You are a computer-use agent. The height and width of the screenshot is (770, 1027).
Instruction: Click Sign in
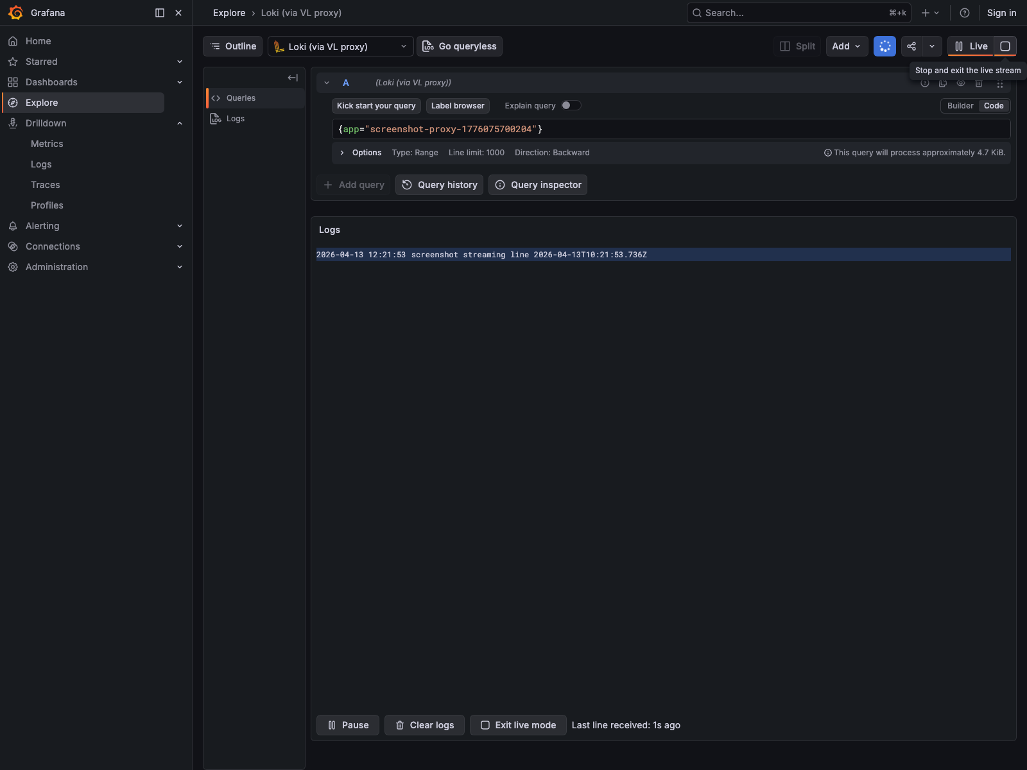[x=1001, y=13]
